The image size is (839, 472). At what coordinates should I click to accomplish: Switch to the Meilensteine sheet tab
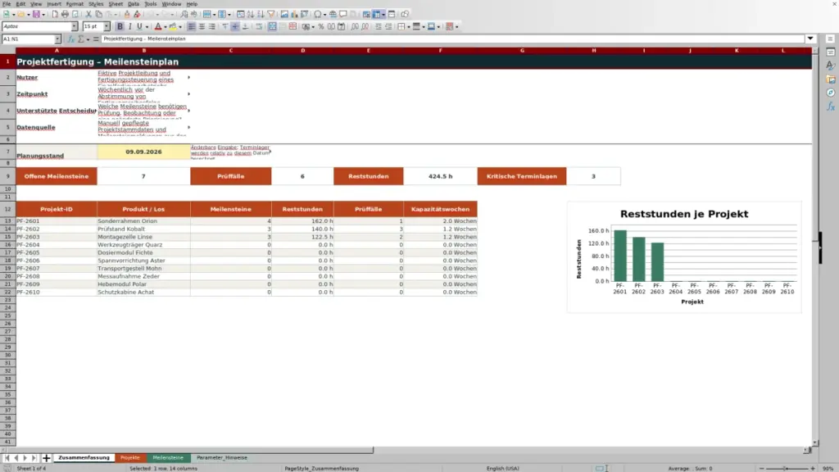click(x=168, y=458)
